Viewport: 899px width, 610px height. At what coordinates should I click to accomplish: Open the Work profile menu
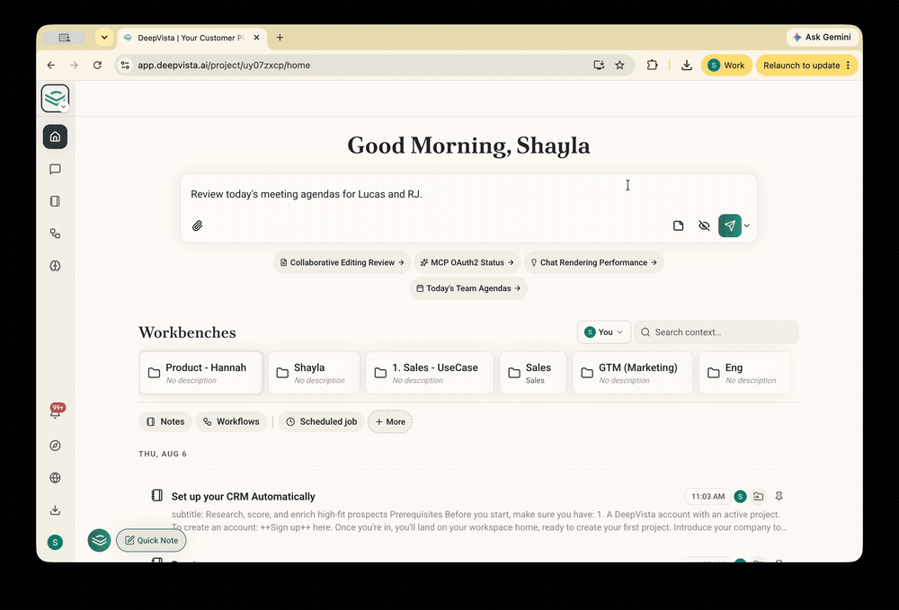coord(726,66)
